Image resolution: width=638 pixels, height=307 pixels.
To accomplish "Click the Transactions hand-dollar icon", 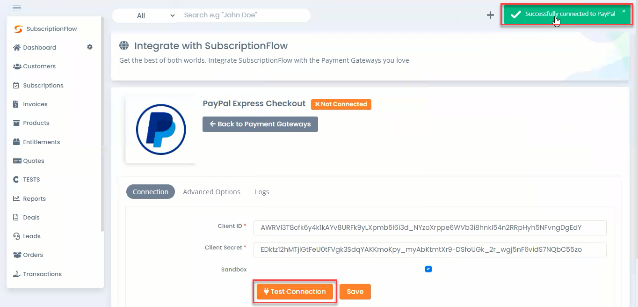I will tap(17, 274).
